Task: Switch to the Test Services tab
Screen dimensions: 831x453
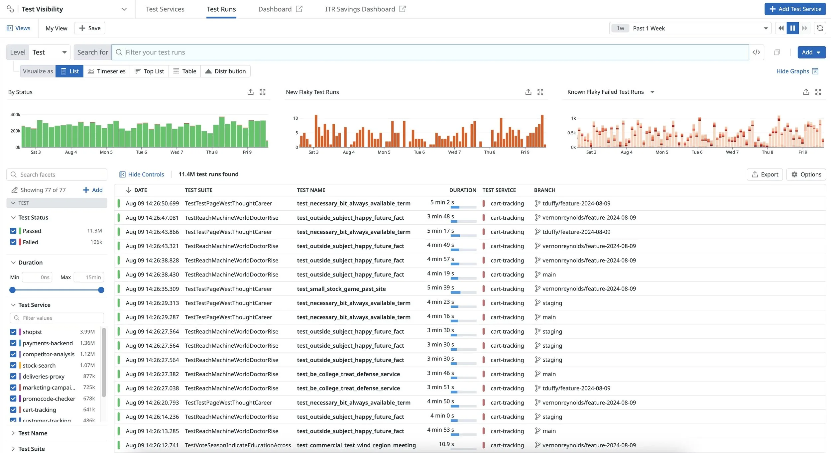Action: coord(165,9)
